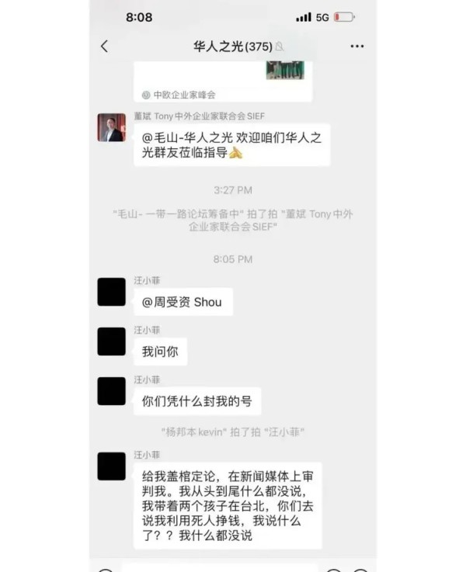The height and width of the screenshot is (572, 466).
Task: Tap the 我问你 message bubble
Action: click(161, 352)
